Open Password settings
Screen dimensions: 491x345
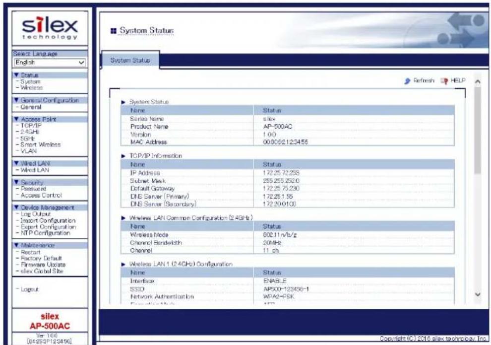(34, 189)
